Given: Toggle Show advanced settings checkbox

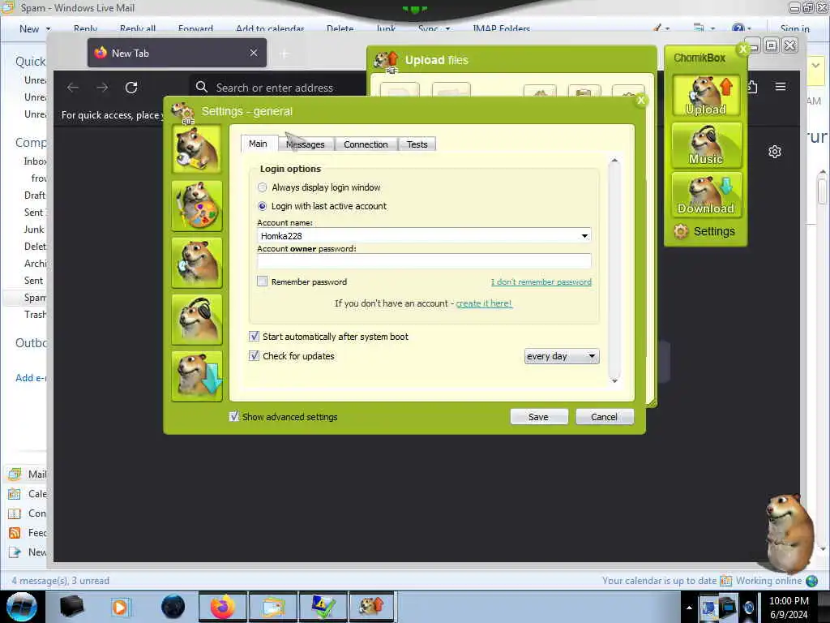Looking at the screenshot, I should click(234, 416).
